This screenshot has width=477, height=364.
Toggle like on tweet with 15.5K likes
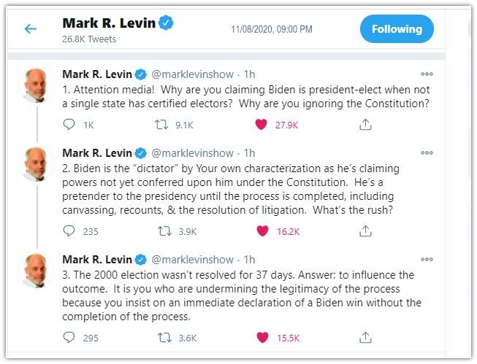(261, 338)
